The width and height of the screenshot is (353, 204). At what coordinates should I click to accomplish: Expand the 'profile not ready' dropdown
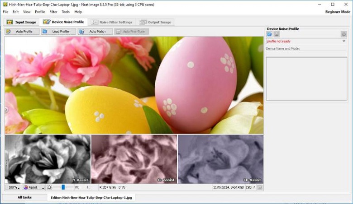(344, 41)
